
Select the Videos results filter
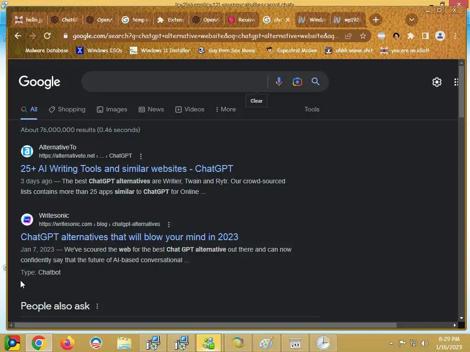[190, 109]
